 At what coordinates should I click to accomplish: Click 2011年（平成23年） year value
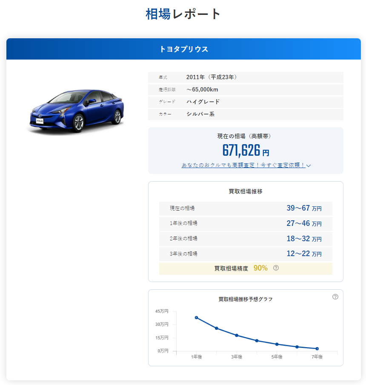[211, 77]
